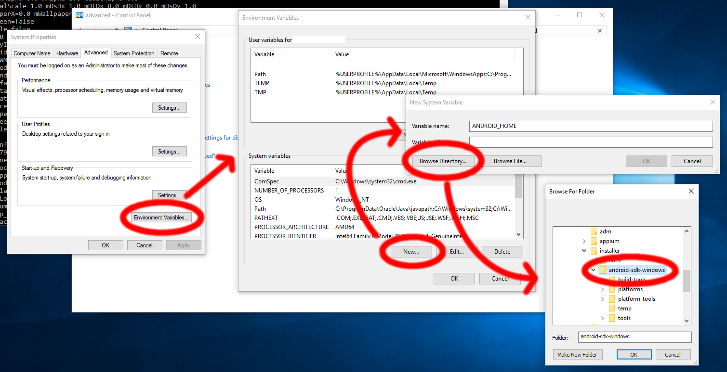Image resolution: width=727 pixels, height=372 pixels.
Task: Click the appium folder icon
Action: pos(594,241)
